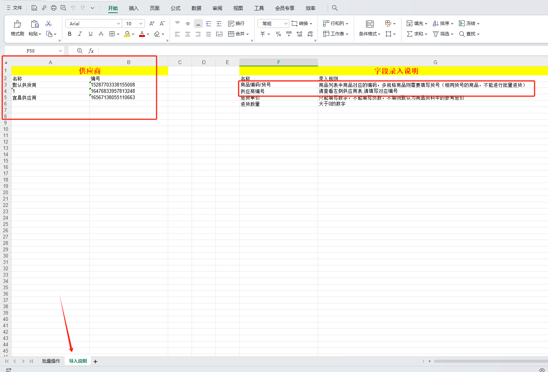Switch to the 批量操作 sheet tab
The height and width of the screenshot is (372, 548).
tap(51, 361)
